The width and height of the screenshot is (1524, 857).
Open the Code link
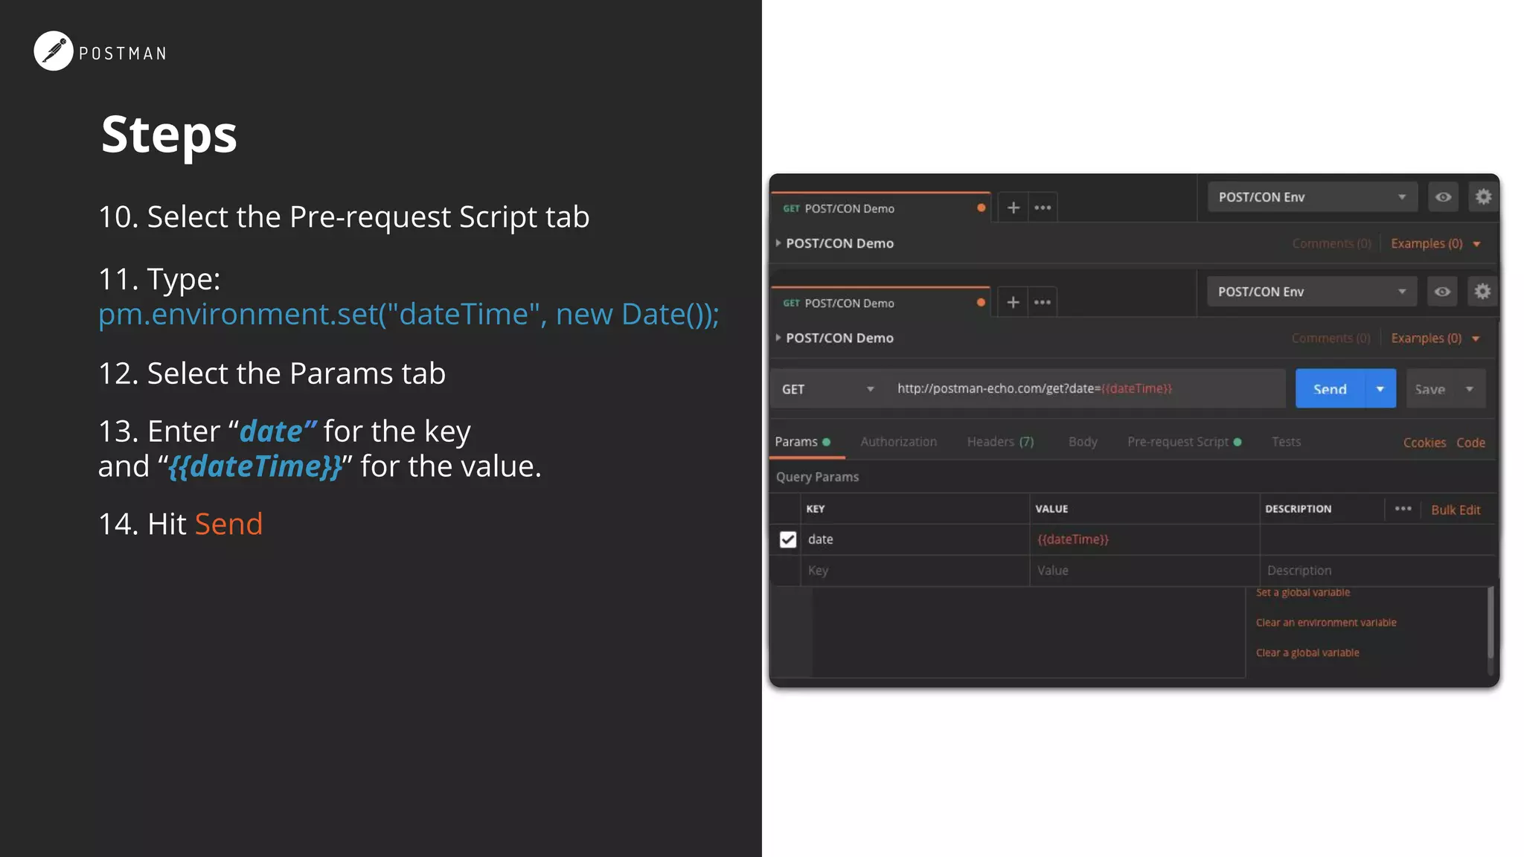[x=1470, y=443]
